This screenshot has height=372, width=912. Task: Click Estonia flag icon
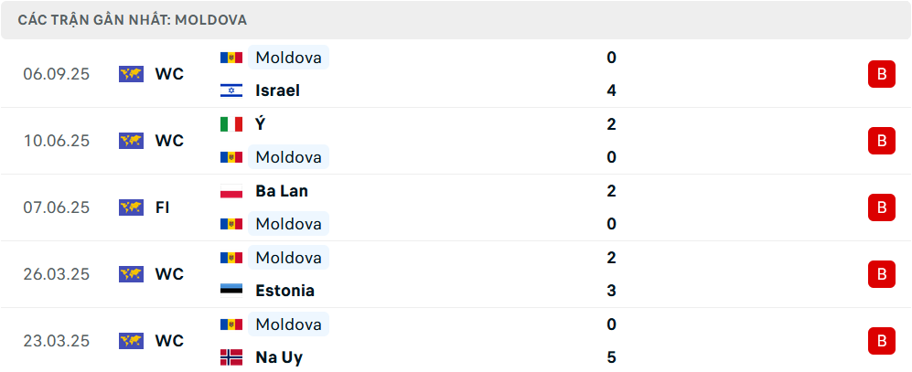tap(231, 291)
